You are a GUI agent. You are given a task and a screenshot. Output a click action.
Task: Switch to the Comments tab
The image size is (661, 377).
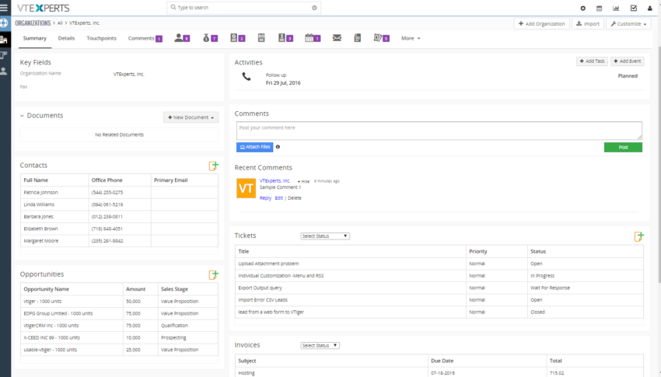coord(145,38)
